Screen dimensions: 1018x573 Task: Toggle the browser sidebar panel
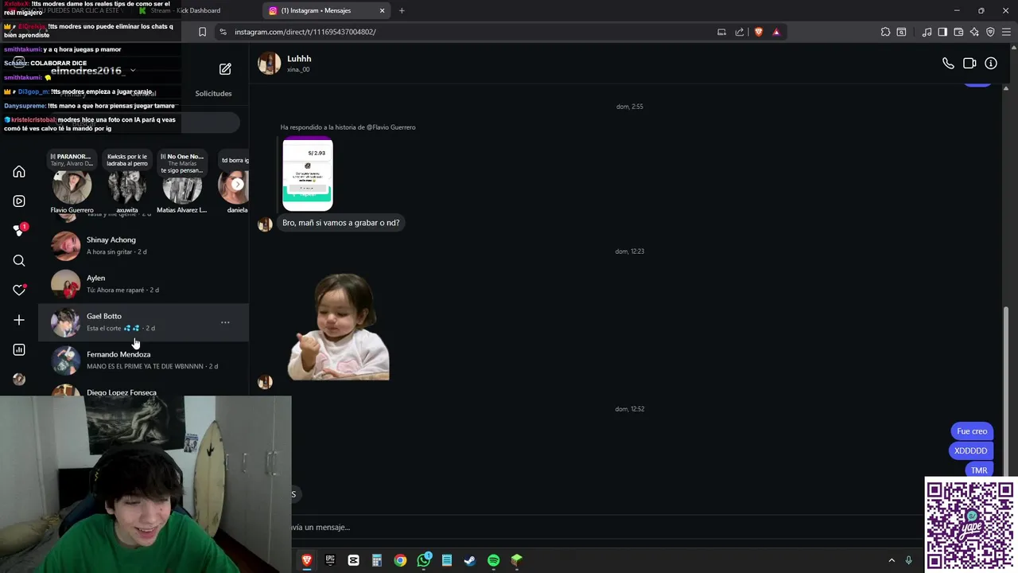pyautogui.click(x=942, y=32)
